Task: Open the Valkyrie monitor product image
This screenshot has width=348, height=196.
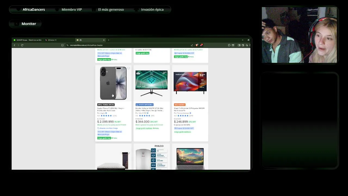Action: click(x=151, y=83)
